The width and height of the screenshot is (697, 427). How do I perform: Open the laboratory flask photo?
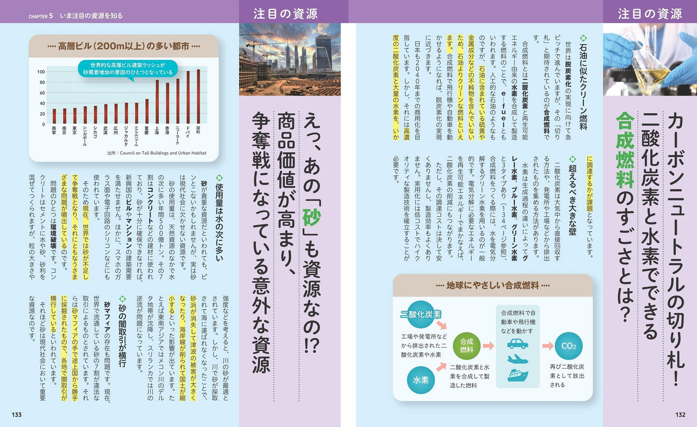pyautogui.click(x=650, y=59)
